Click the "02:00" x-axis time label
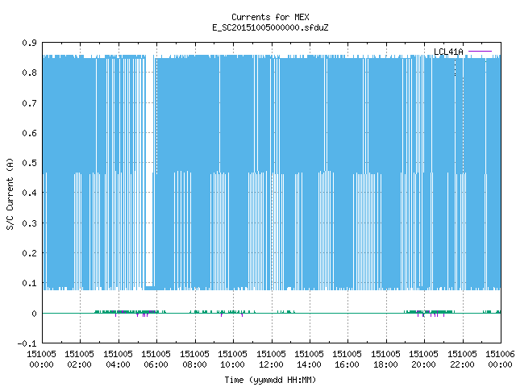 (x=79, y=364)
